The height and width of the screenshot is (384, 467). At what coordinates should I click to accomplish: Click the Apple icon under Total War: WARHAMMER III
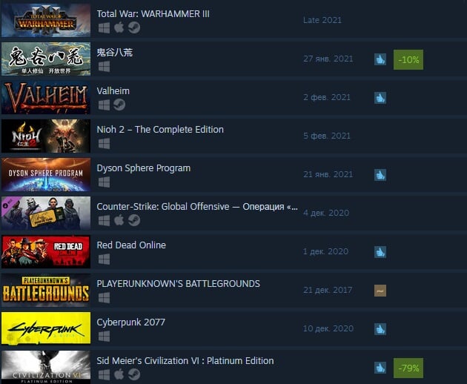click(119, 27)
